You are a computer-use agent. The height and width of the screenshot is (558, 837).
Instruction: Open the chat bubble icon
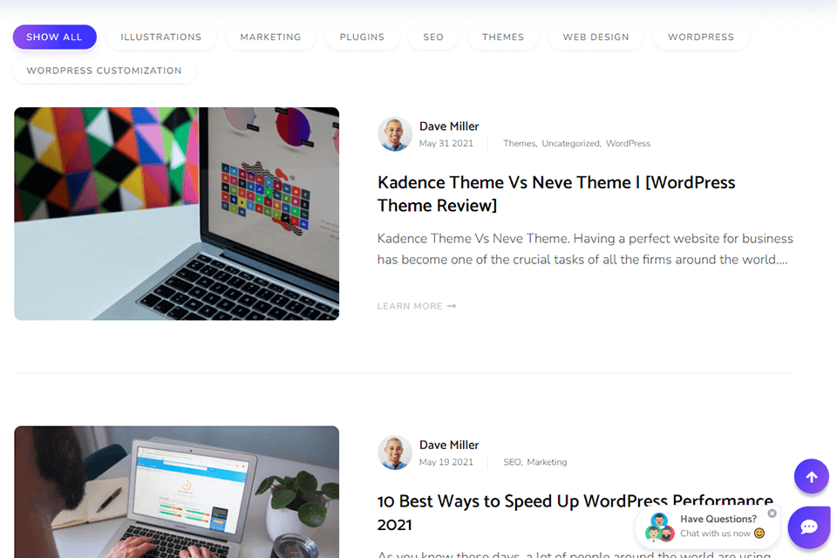pos(809,527)
